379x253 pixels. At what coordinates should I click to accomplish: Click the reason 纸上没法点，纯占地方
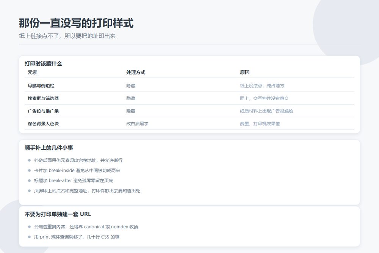[262, 85]
